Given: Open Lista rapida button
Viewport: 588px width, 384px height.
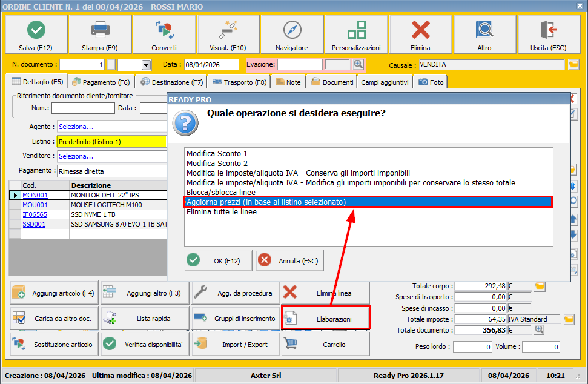Looking at the screenshot, I should tap(145, 319).
